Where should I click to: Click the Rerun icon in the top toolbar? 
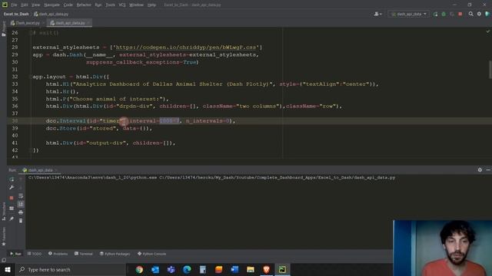[435, 14]
